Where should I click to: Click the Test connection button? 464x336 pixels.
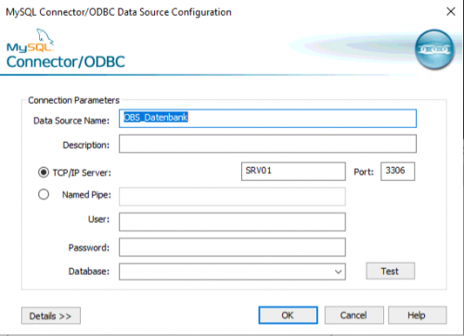(391, 271)
